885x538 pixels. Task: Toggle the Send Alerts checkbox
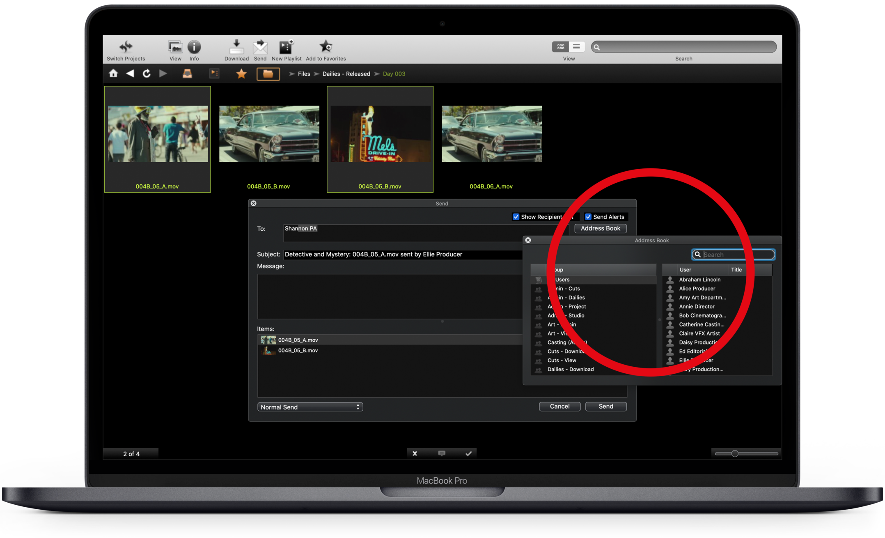(x=588, y=217)
